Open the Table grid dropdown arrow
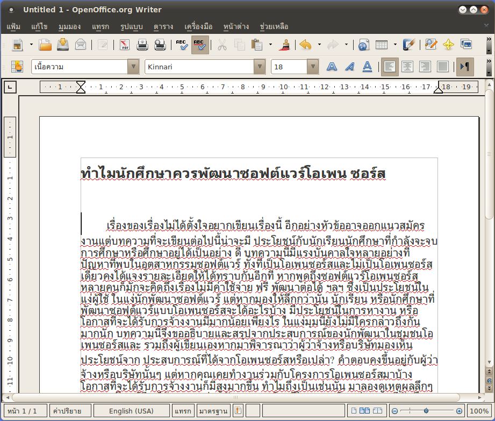495x421 pixels. tap(395, 45)
